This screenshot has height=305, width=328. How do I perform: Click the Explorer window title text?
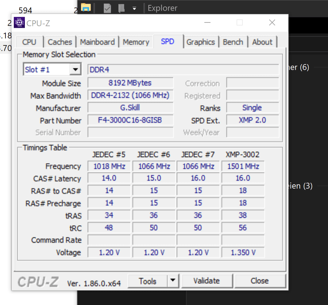pos(163,8)
